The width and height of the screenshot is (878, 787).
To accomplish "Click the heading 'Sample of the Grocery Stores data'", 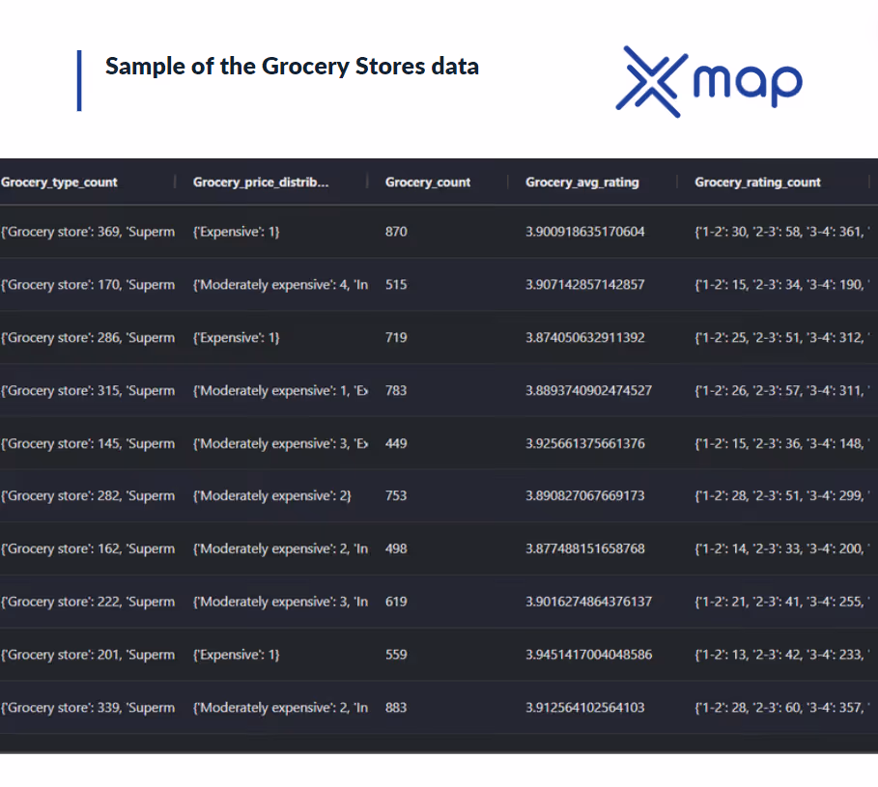I will click(x=293, y=67).
